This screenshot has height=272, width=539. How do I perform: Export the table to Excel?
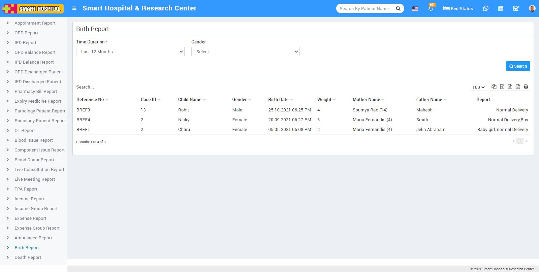(x=502, y=87)
